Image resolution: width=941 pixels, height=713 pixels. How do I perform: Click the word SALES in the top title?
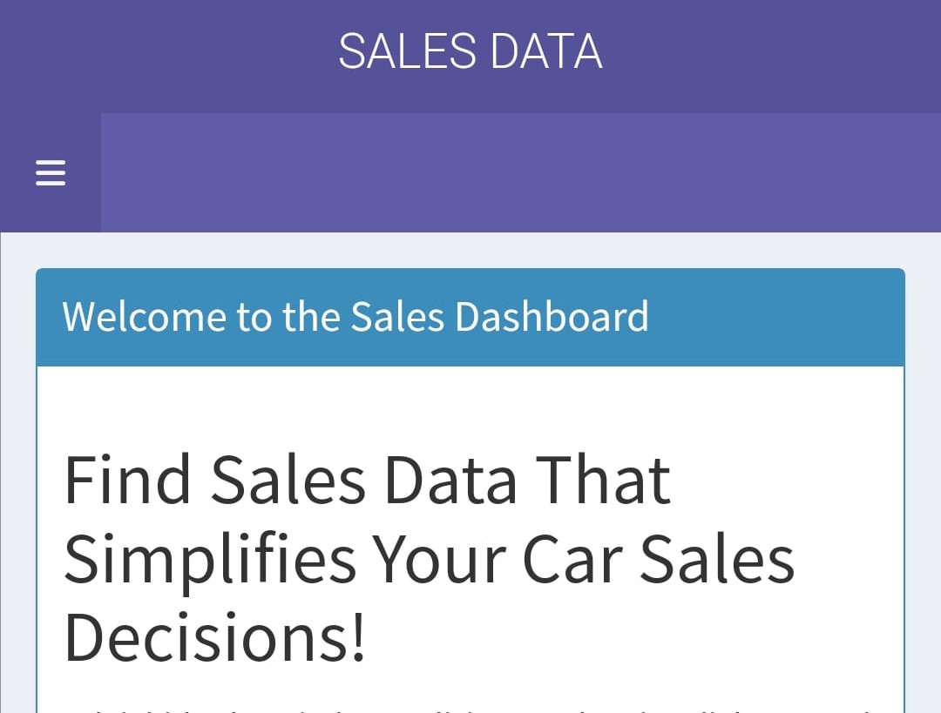[407, 51]
